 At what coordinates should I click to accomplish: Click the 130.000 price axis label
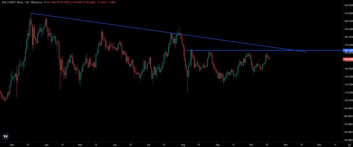[348, 77]
